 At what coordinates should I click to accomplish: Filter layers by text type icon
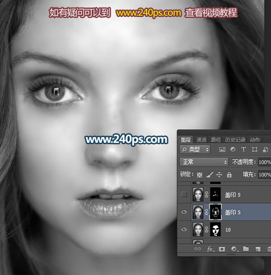click(243, 149)
